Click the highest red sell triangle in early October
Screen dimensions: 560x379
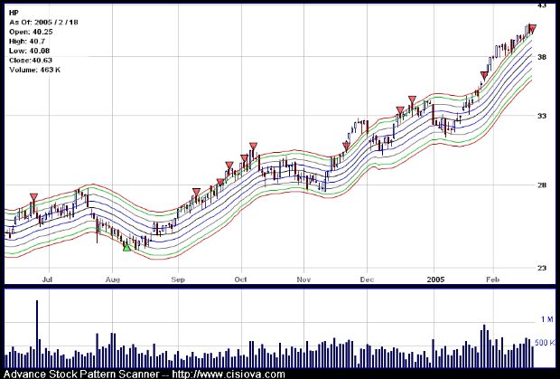pyautogui.click(x=253, y=146)
